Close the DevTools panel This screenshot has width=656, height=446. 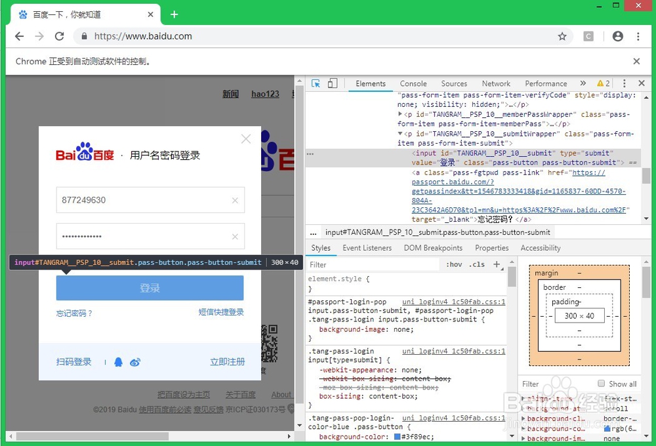[642, 83]
